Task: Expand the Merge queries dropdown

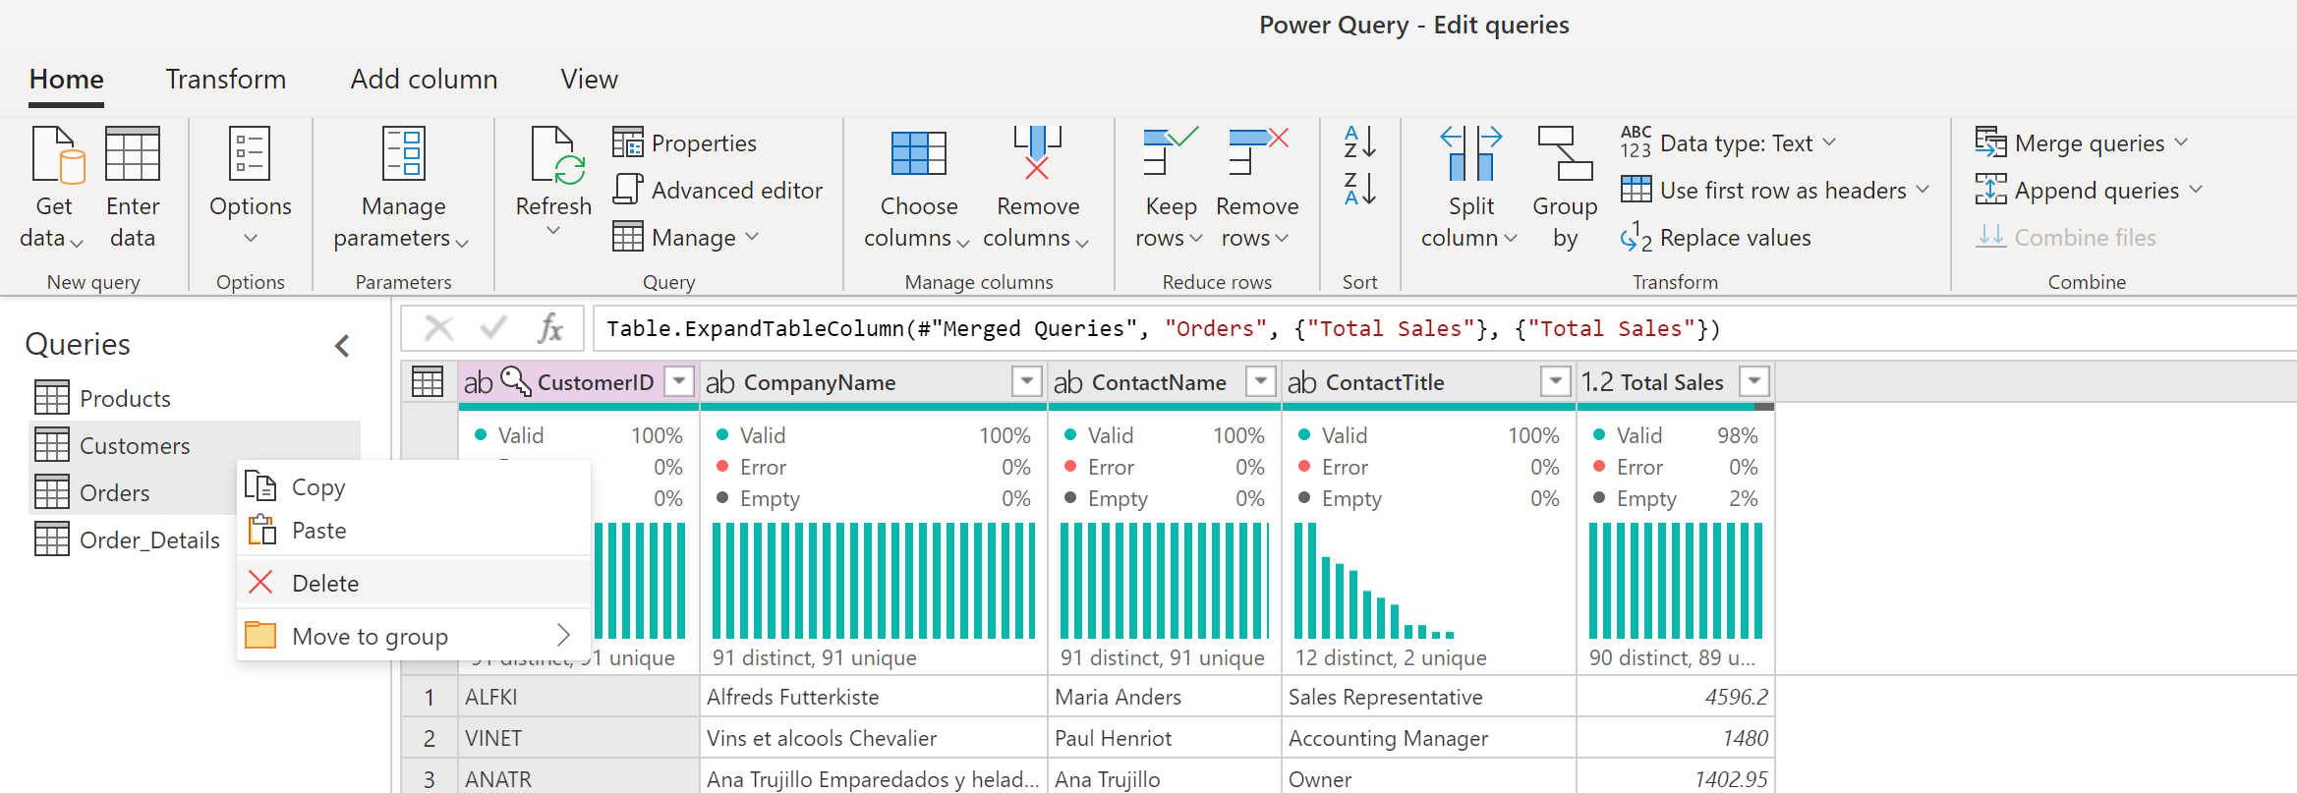Action: pos(2182,143)
